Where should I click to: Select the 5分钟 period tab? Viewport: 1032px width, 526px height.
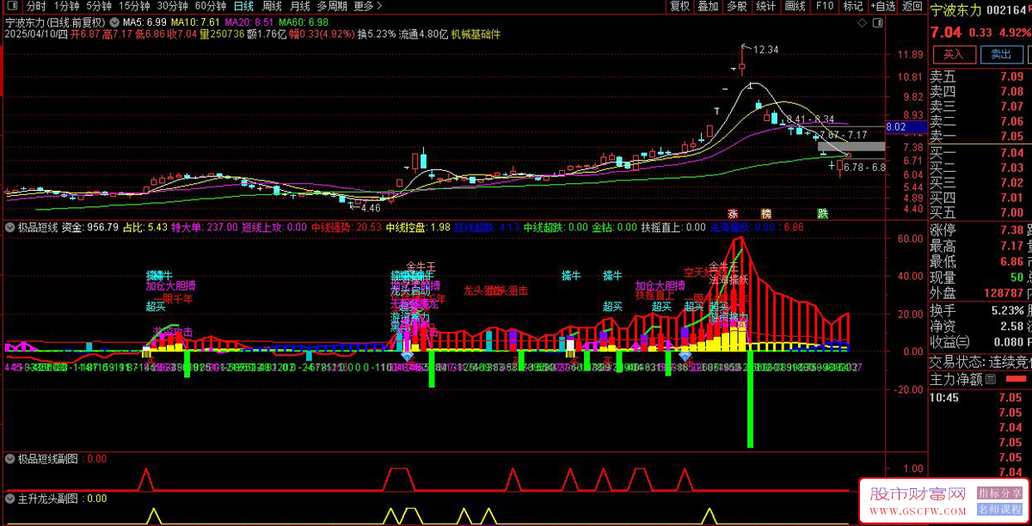99,6
